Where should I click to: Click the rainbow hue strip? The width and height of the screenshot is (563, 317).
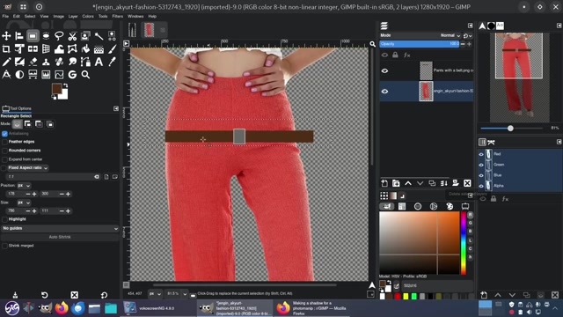click(464, 243)
